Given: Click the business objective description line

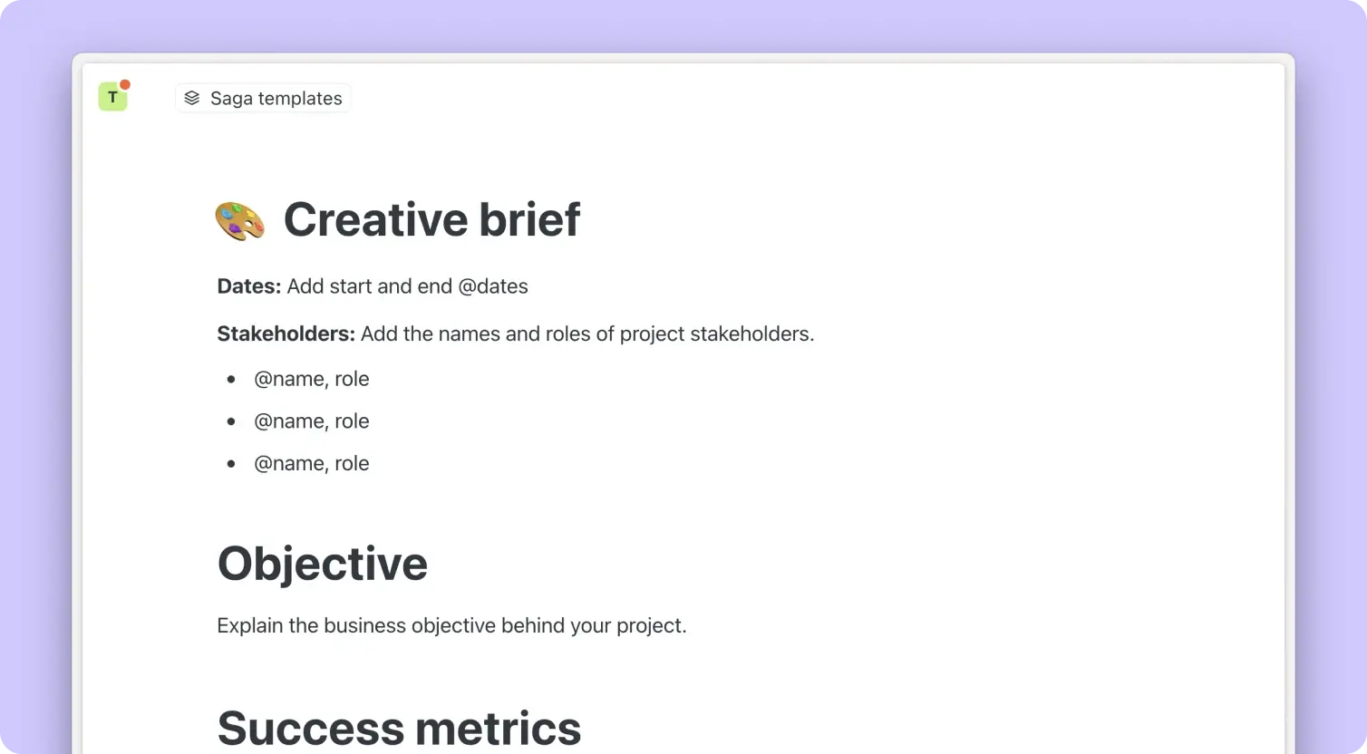Looking at the screenshot, I should pyautogui.click(x=451, y=625).
